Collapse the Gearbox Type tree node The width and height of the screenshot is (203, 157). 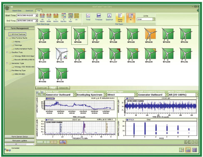(x=7, y=52)
